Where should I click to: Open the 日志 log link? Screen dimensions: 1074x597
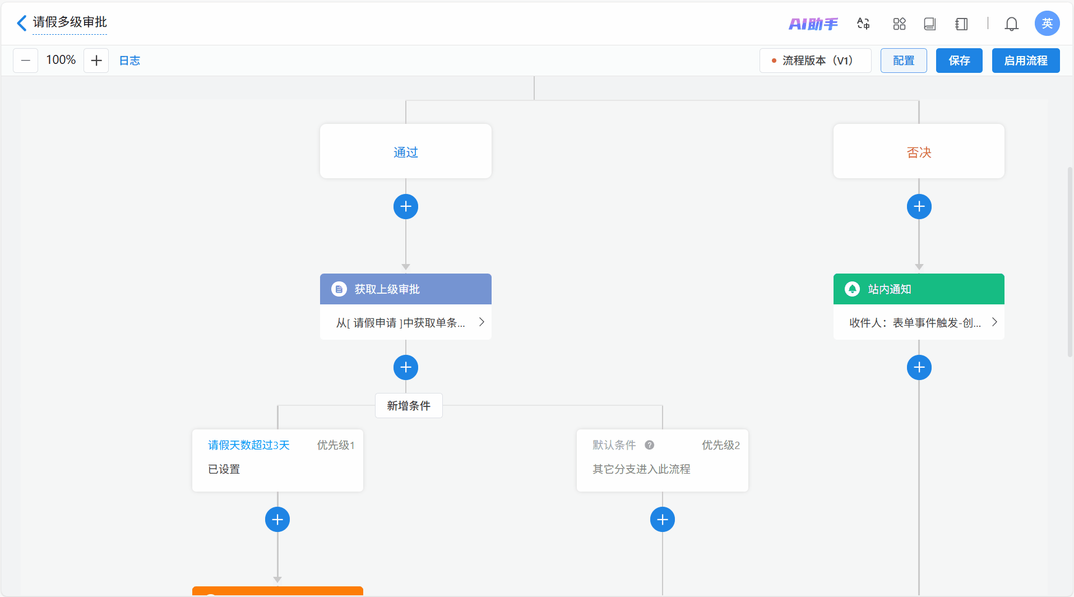coord(129,61)
